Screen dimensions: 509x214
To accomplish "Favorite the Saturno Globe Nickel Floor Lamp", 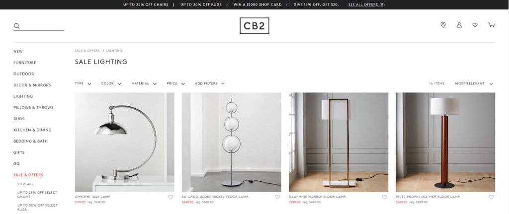I will point(277,197).
